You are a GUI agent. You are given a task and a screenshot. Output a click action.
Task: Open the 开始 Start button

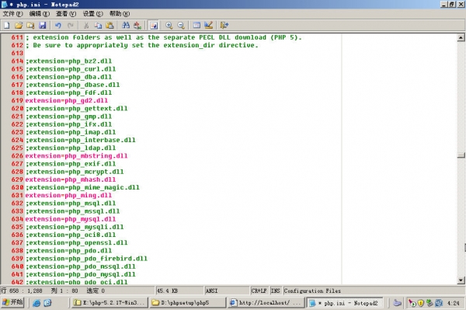12,302
